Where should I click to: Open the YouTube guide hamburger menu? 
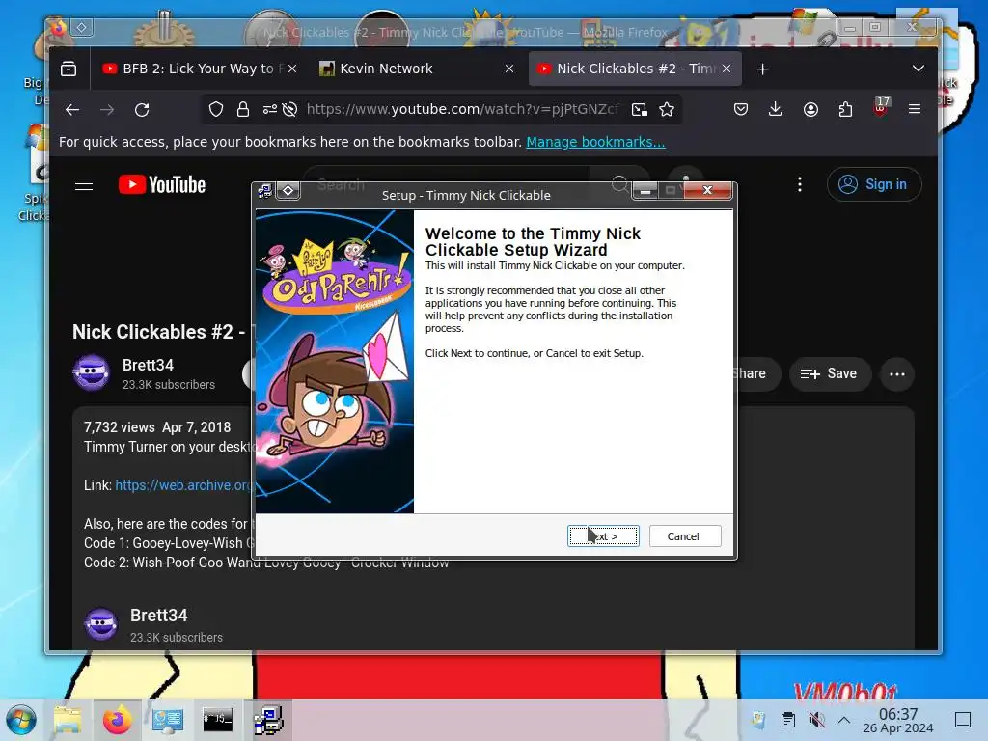[x=84, y=184]
